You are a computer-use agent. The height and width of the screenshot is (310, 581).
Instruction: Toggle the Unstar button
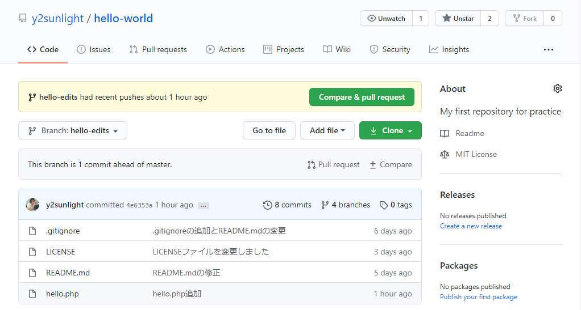458,18
